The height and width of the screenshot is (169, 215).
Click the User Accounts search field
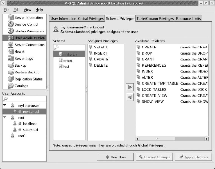(x=24, y=99)
